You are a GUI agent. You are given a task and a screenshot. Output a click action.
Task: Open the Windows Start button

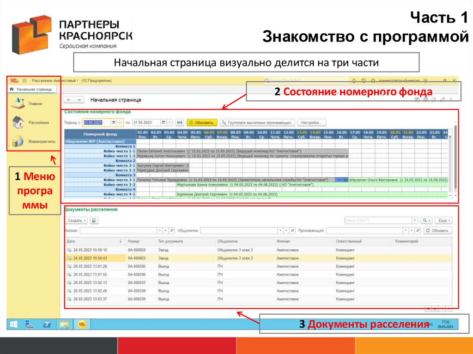tap(13, 324)
